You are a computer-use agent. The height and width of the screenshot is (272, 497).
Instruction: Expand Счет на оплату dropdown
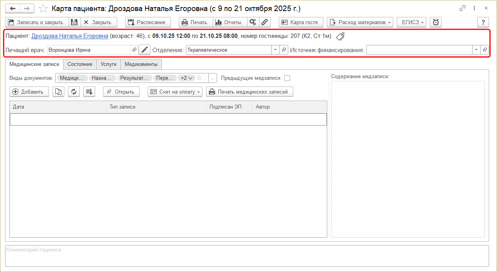pyautogui.click(x=175, y=92)
